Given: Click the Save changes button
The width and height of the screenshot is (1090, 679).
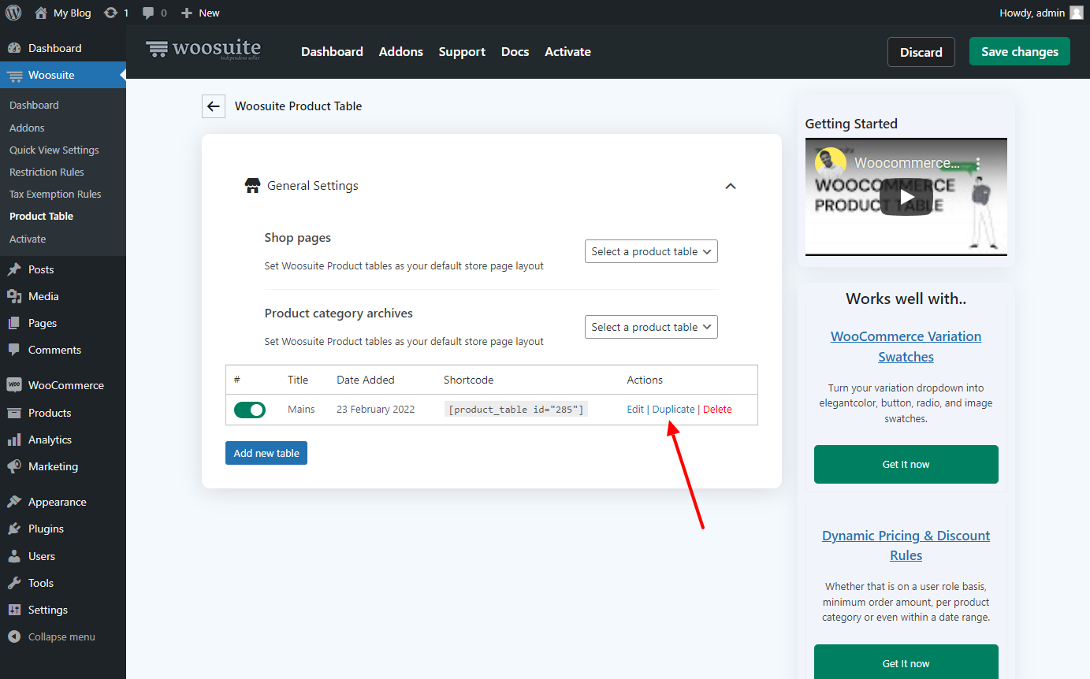Looking at the screenshot, I should 1020,51.
